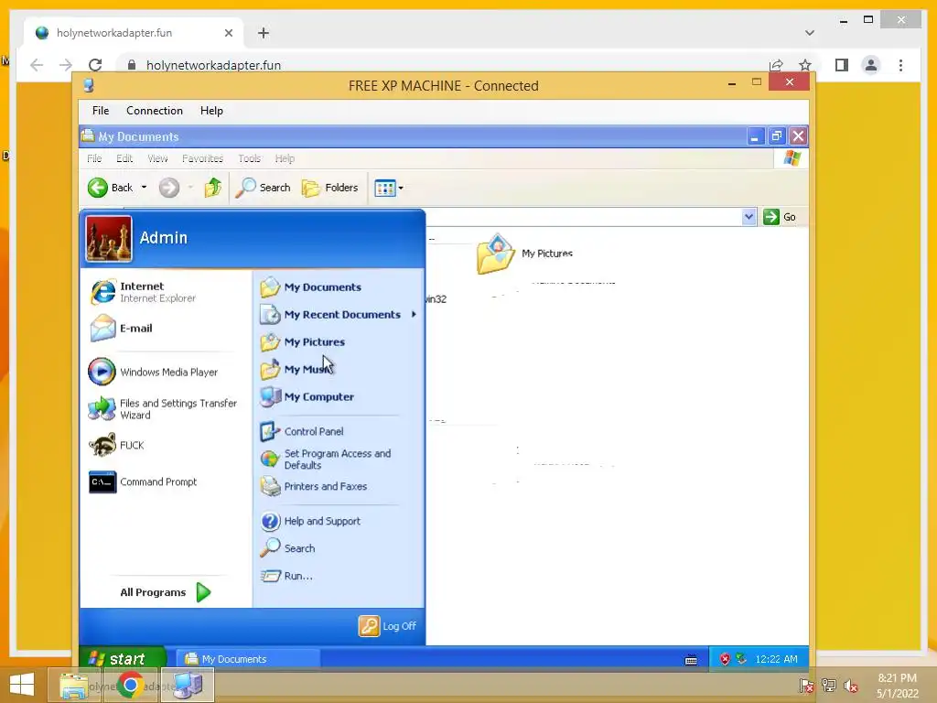Viewport: 937px width, 703px height.
Task: Open Chrome profile avatar
Action: [871, 65]
